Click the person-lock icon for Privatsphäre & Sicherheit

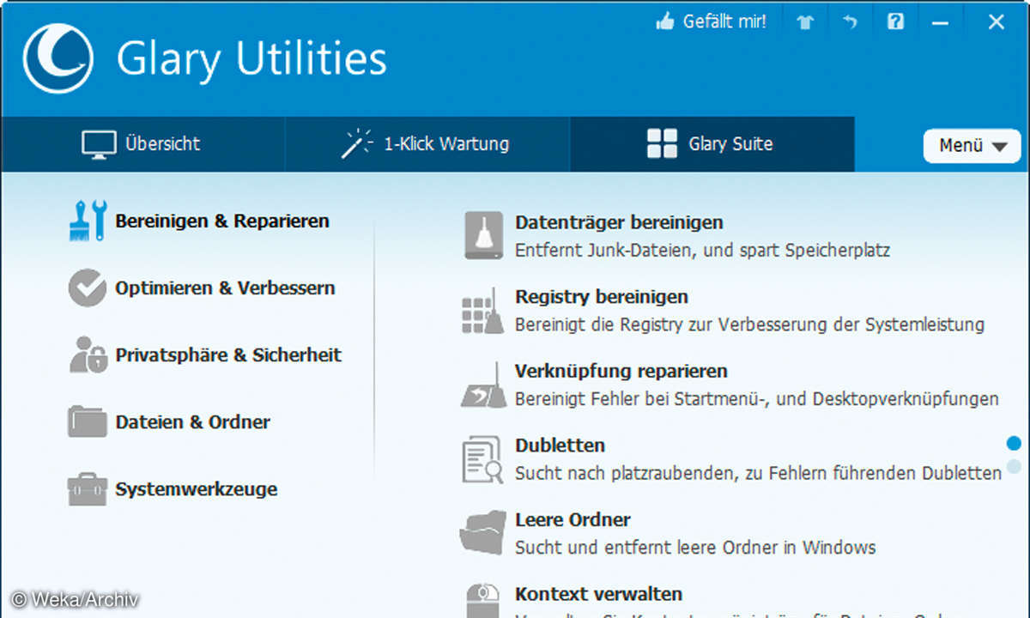click(x=88, y=354)
